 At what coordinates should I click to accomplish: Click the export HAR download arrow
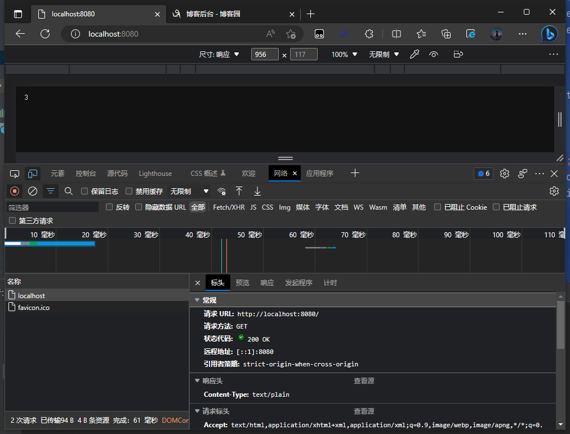257,191
